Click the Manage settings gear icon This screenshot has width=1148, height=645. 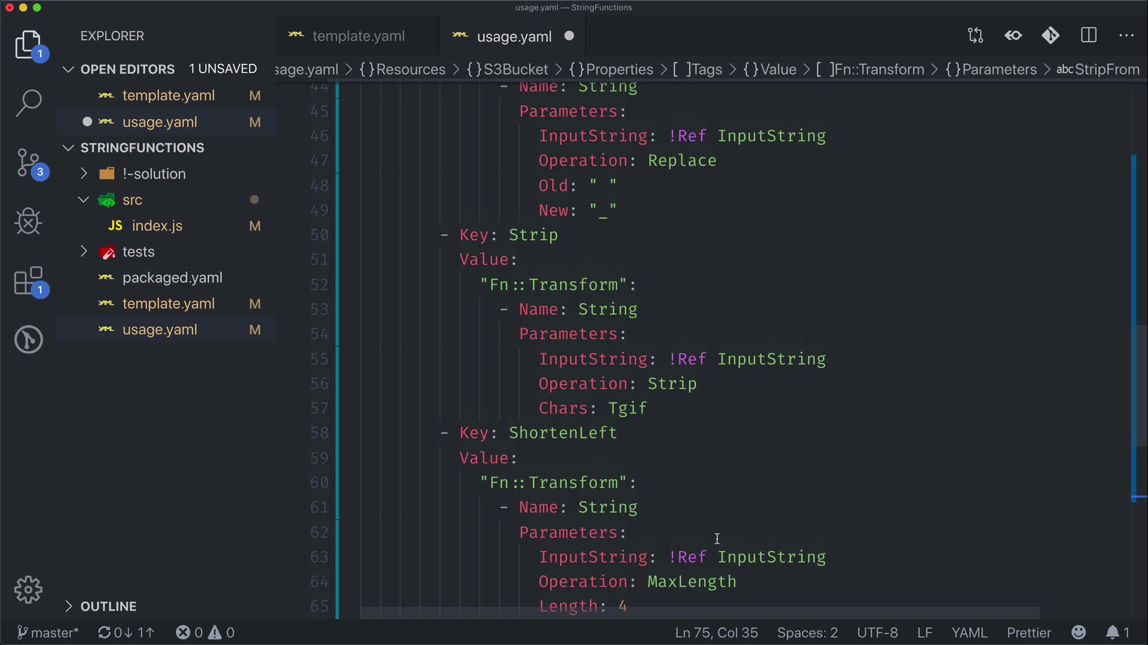point(28,590)
